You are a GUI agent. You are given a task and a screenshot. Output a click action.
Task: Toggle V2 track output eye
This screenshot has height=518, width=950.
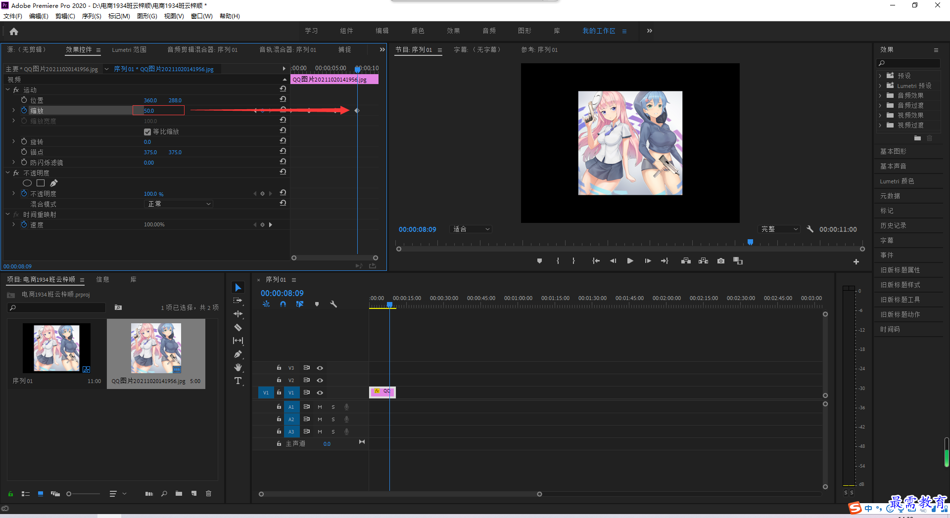[320, 380]
